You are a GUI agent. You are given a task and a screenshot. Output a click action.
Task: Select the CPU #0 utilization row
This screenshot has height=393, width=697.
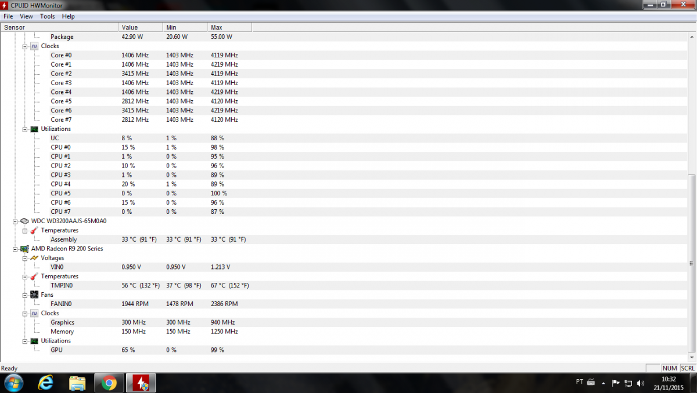343,147
